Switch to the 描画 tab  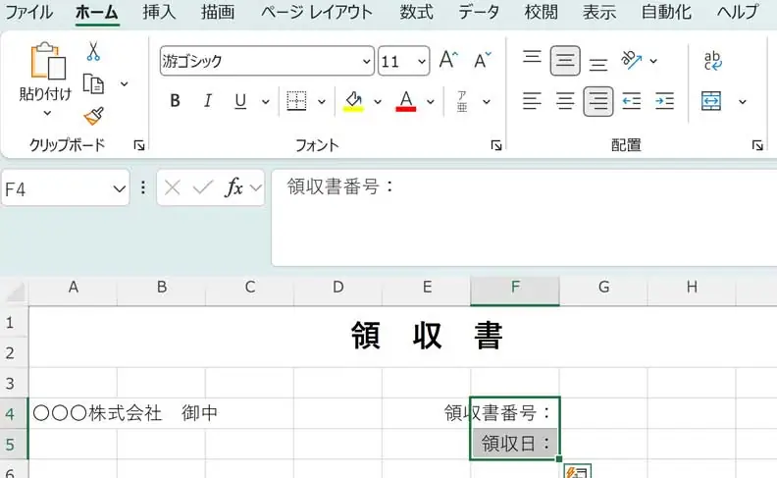218,12
